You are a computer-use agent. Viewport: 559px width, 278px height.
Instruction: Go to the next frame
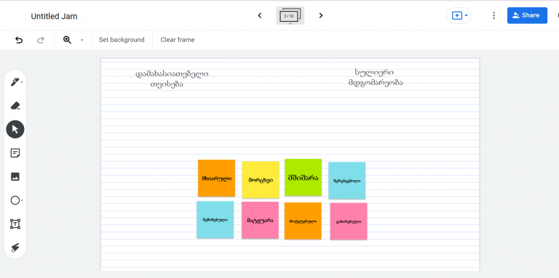(x=321, y=16)
